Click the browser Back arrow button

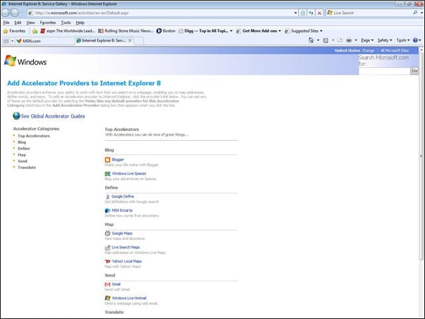click(x=5, y=13)
